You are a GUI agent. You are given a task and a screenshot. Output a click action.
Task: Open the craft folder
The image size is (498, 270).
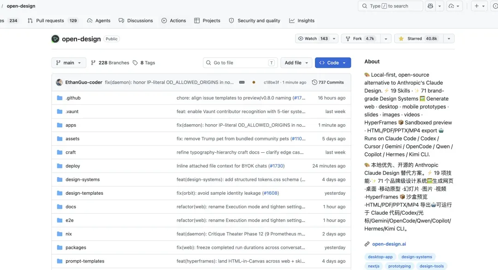click(x=71, y=152)
